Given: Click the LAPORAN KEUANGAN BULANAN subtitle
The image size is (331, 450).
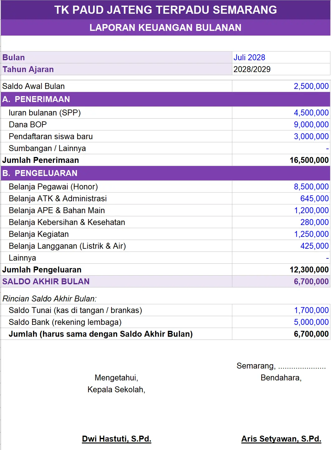Looking at the screenshot, I should (x=165, y=27).
